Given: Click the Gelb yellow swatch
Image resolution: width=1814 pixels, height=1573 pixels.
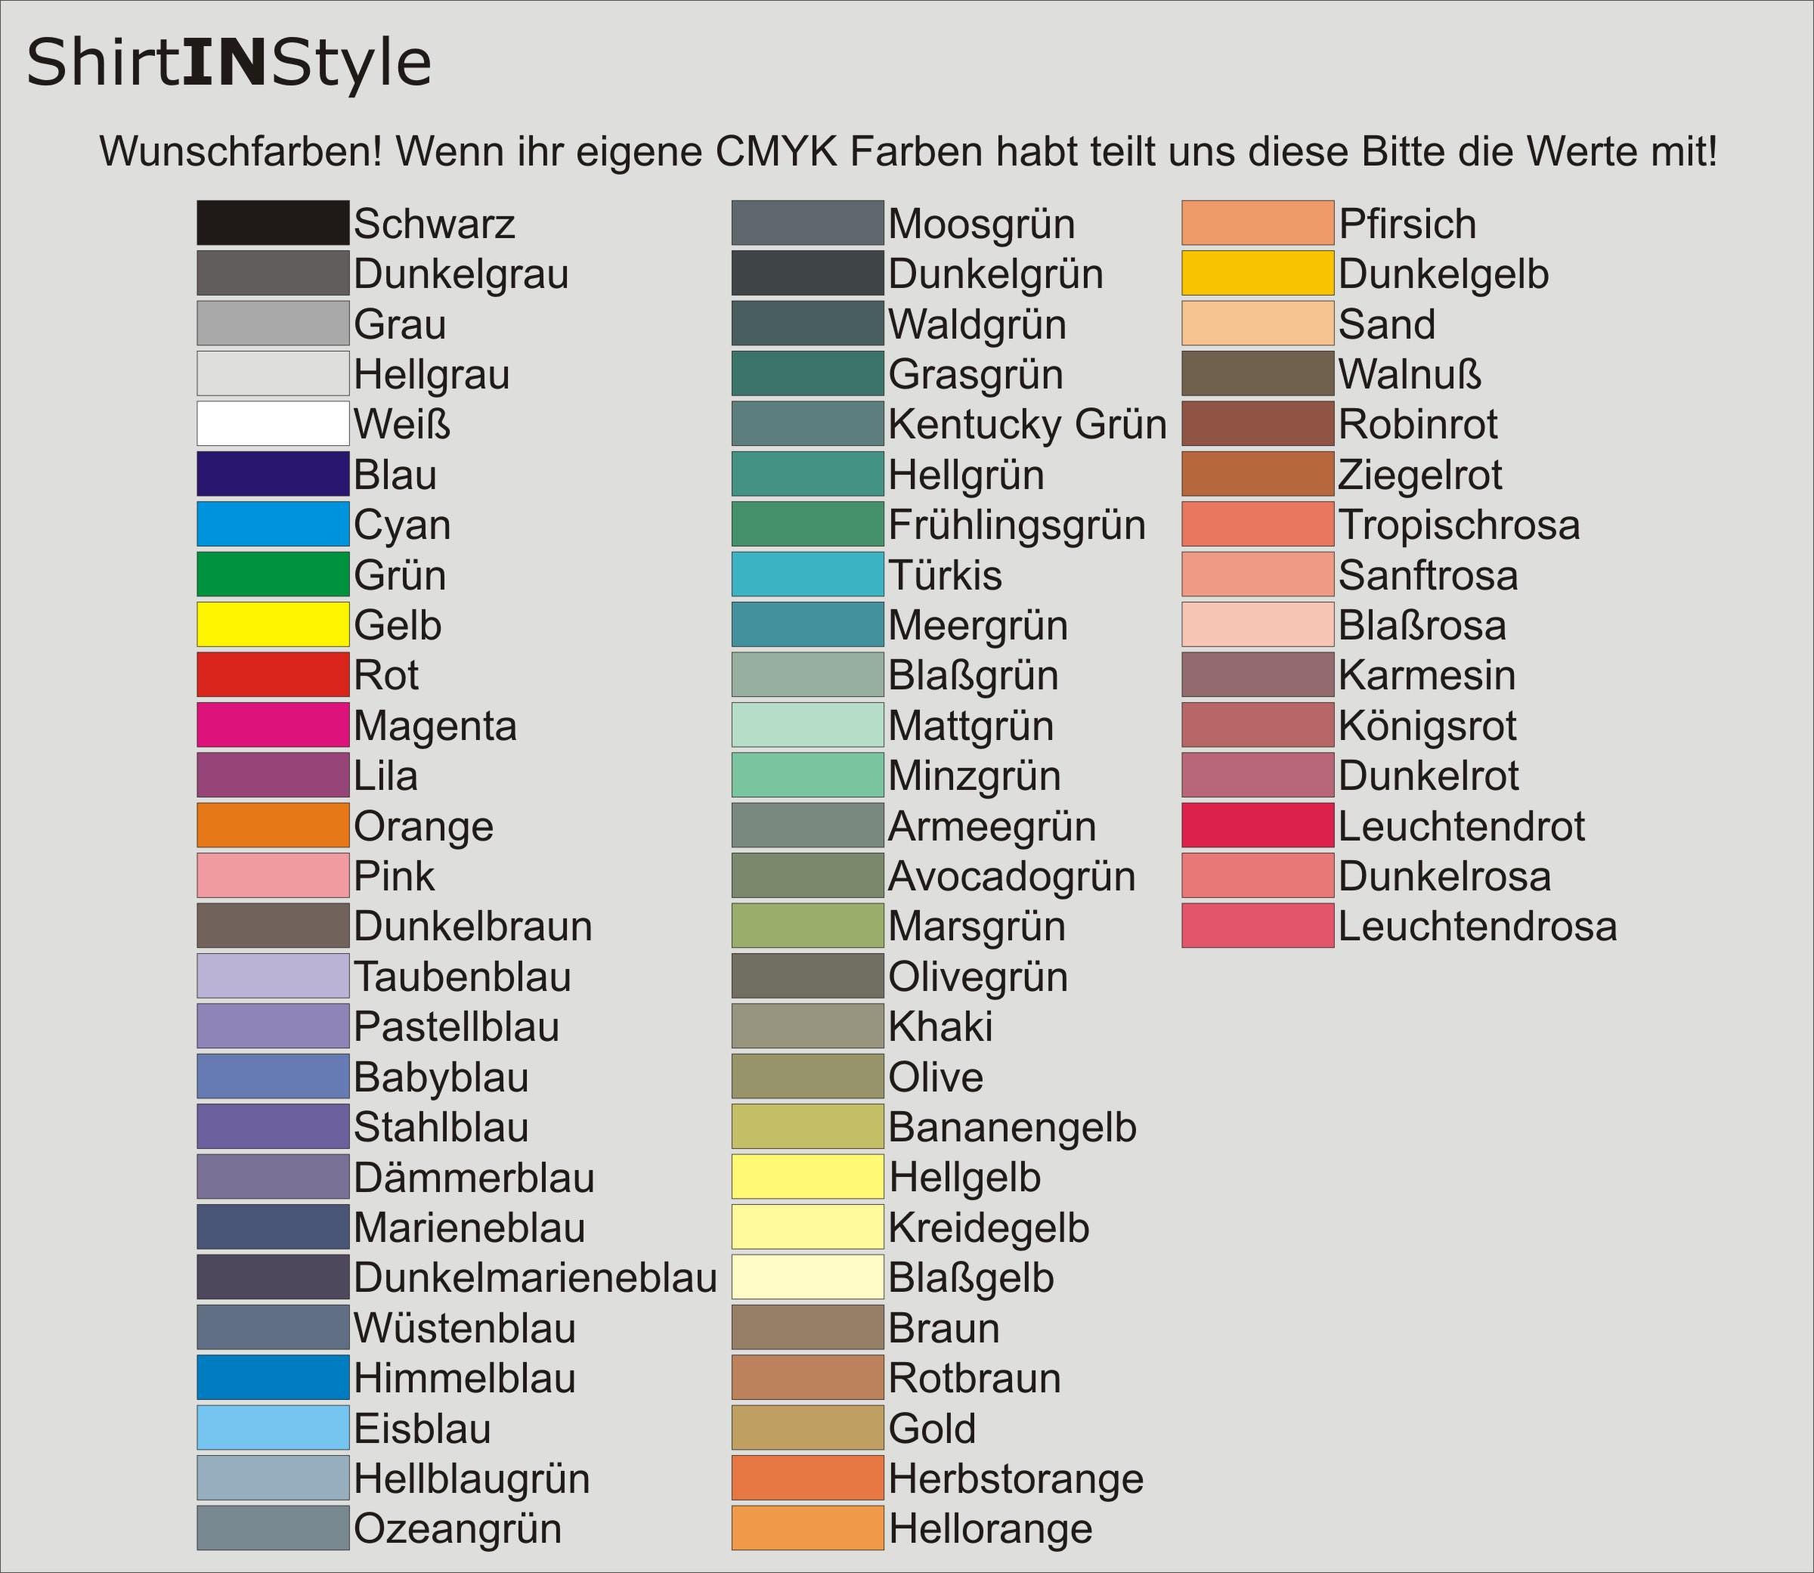Looking at the screenshot, I should [273, 624].
